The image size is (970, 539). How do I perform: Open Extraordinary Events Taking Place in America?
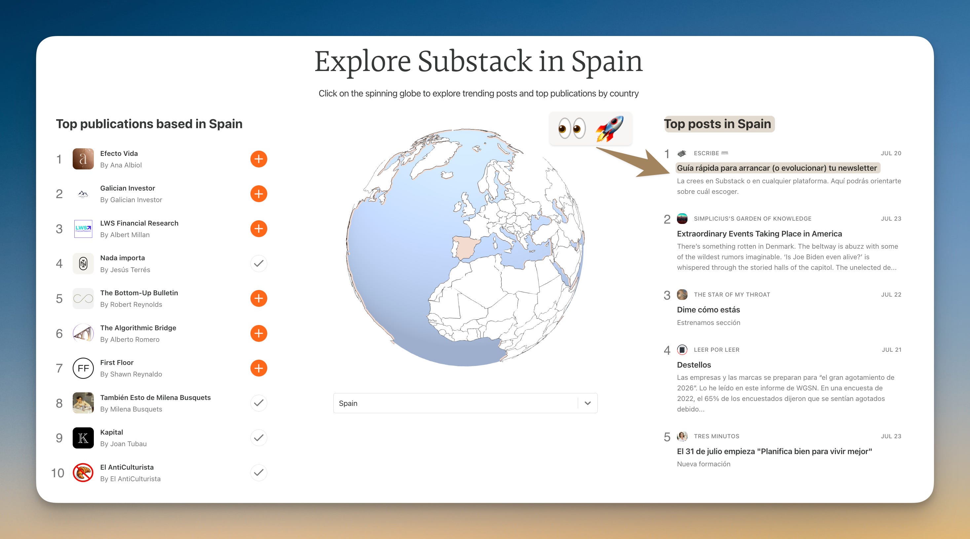click(759, 234)
